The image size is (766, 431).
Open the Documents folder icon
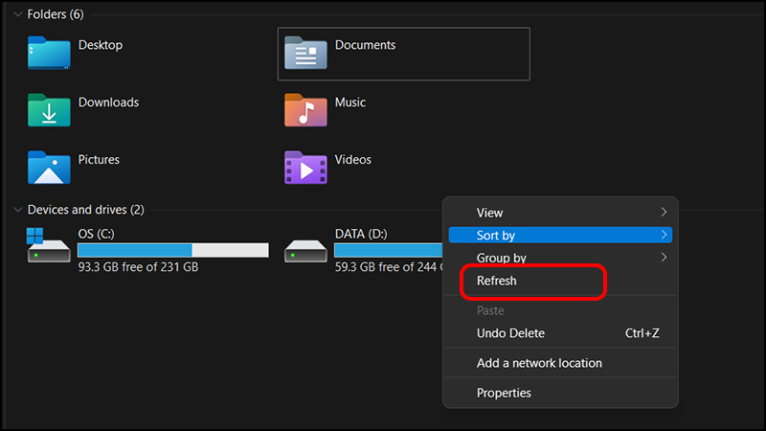(305, 53)
